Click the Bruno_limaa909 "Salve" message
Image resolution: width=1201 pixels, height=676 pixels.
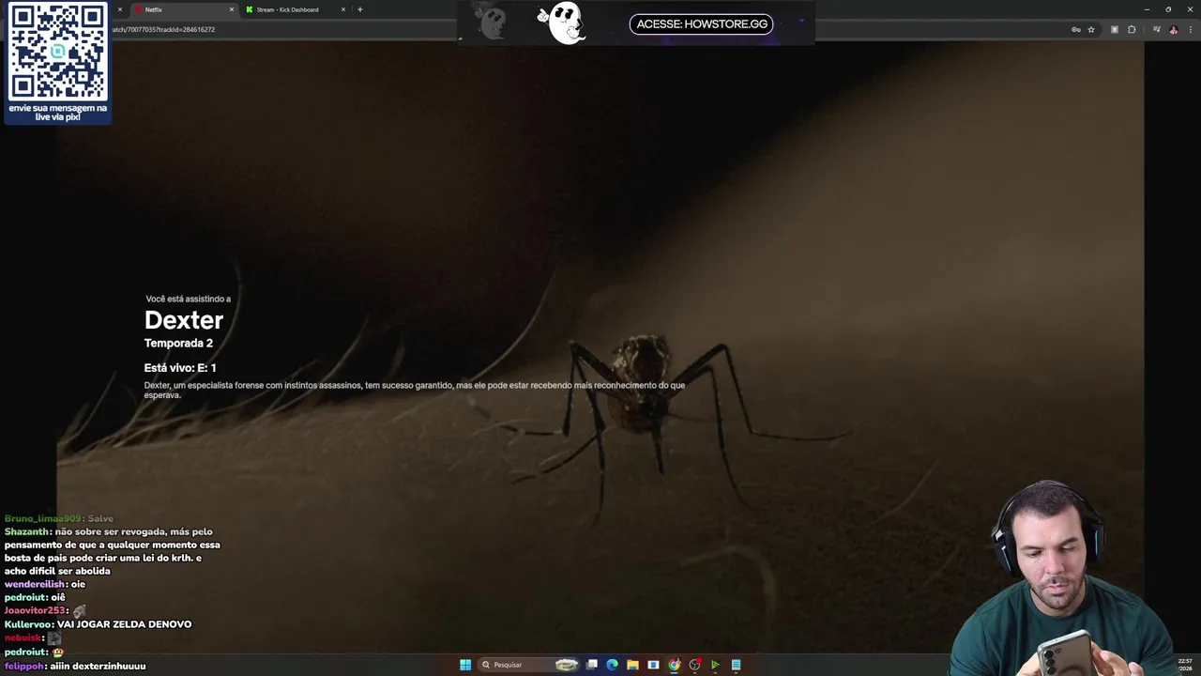click(58, 518)
